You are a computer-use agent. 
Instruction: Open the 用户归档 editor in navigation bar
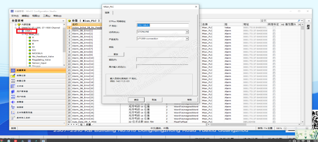[38, 97]
